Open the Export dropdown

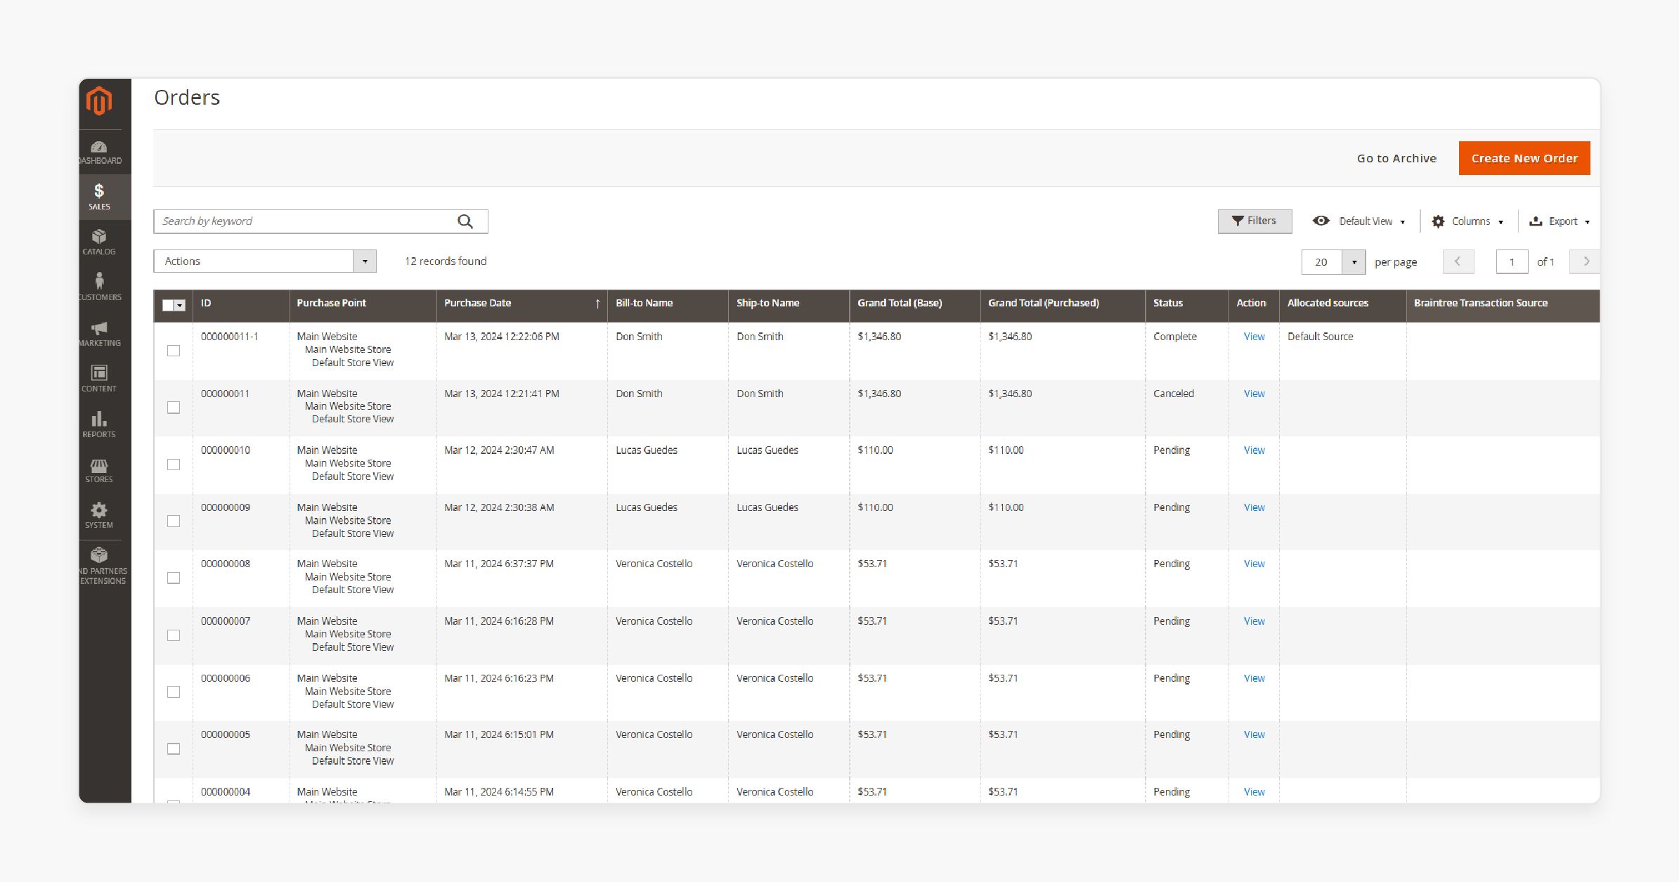1560,221
